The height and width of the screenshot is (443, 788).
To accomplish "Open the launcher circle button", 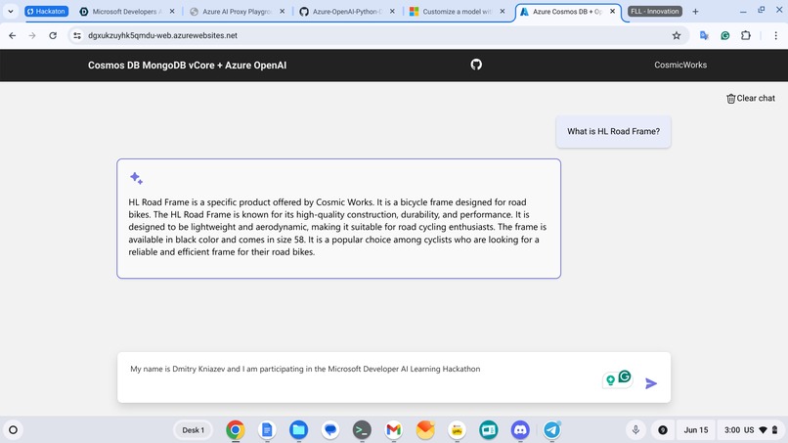I will (x=14, y=430).
